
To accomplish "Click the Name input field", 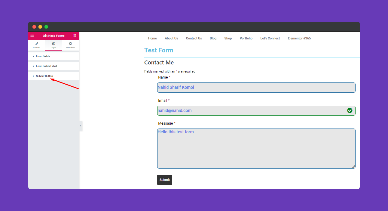I will click(x=256, y=88).
